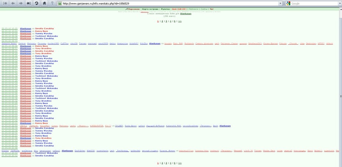Open player Multiparis profile link
This screenshot has width=342, height=167.
click(x=189, y=44)
